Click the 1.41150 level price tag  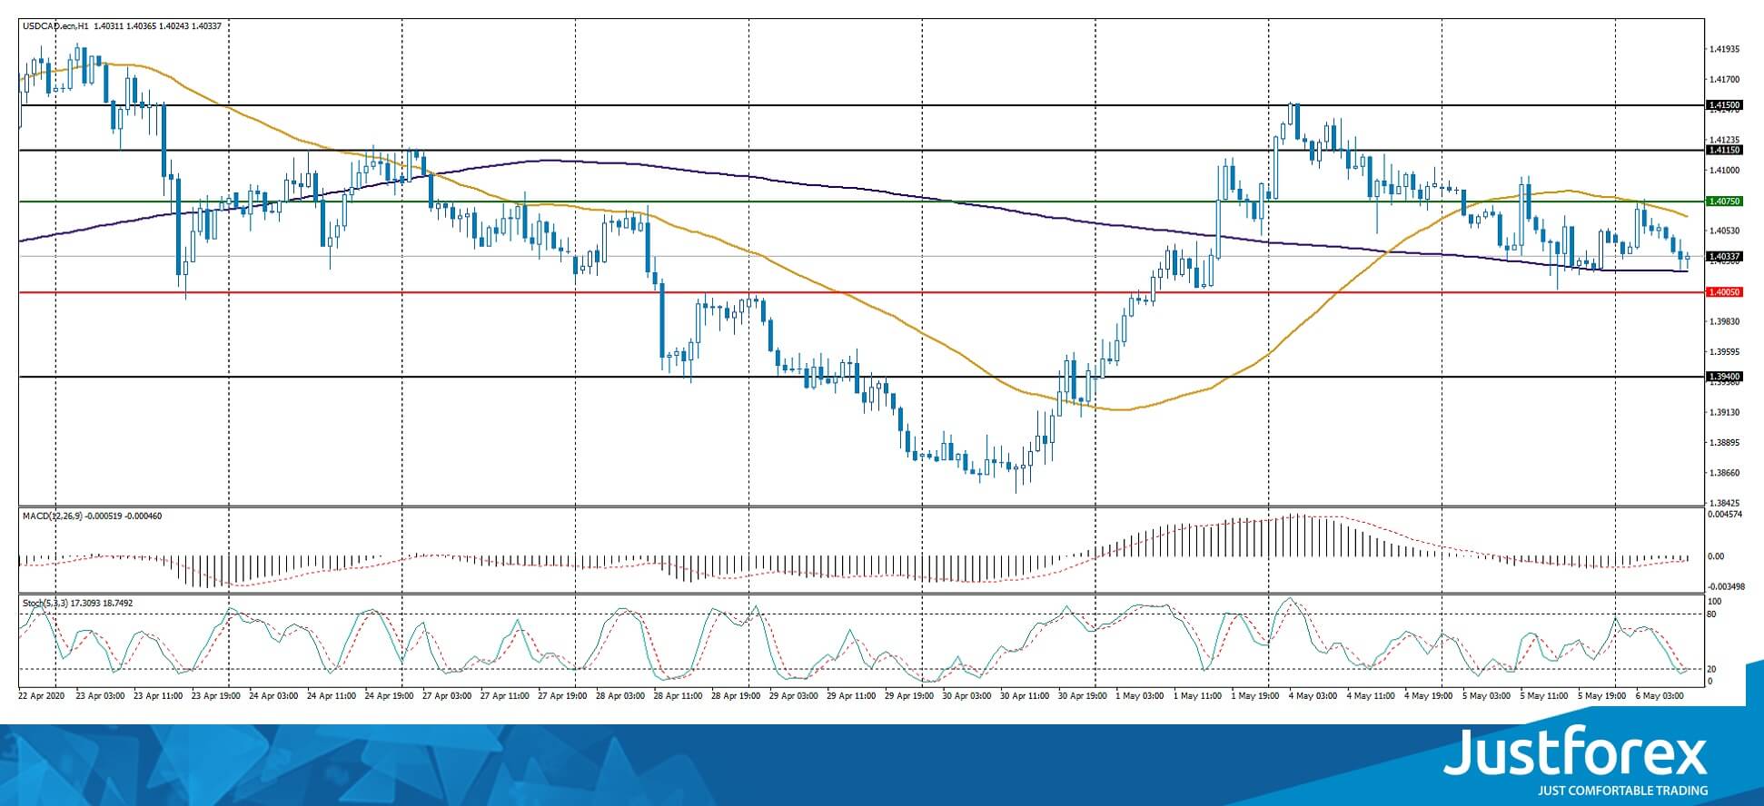[x=1724, y=150]
